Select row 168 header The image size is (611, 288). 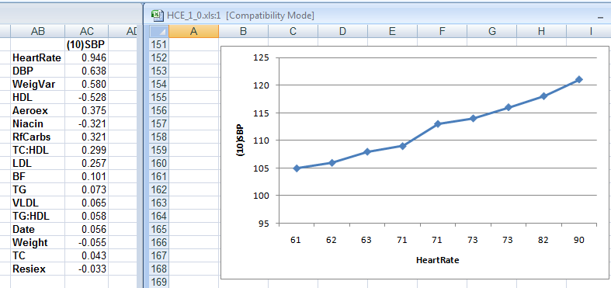(x=159, y=269)
